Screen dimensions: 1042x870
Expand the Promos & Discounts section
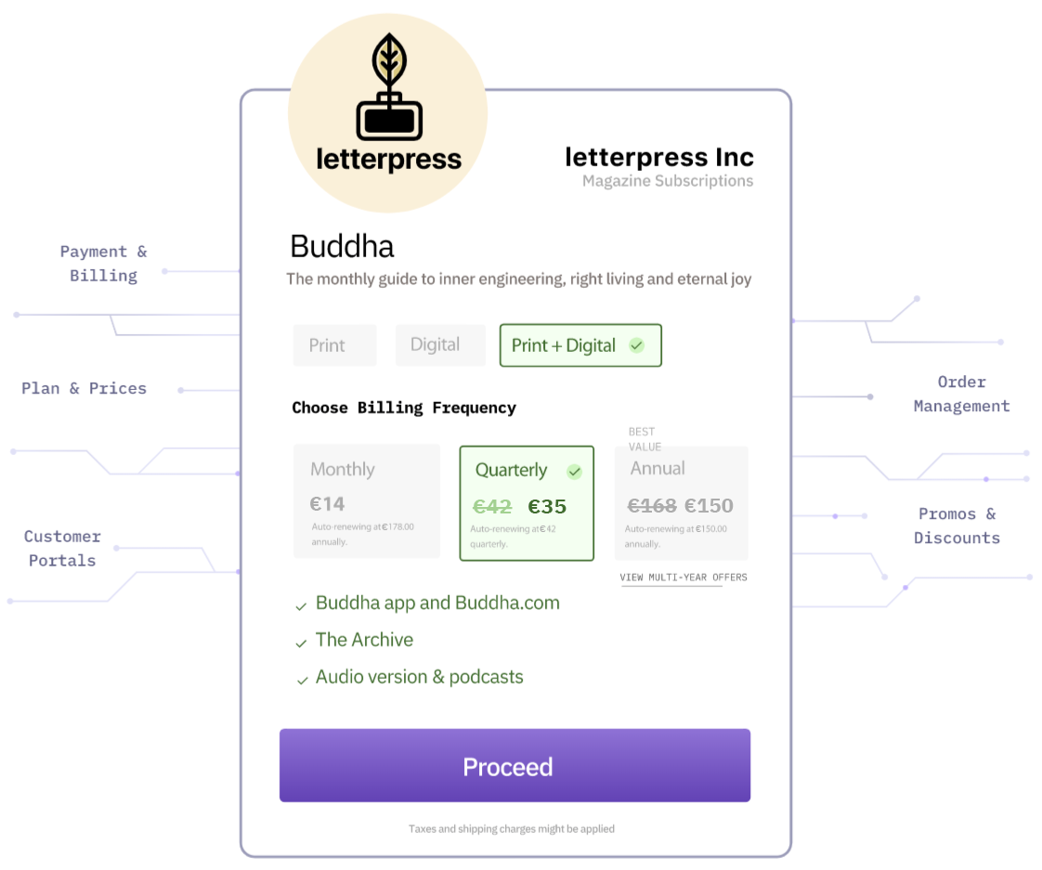point(957,526)
